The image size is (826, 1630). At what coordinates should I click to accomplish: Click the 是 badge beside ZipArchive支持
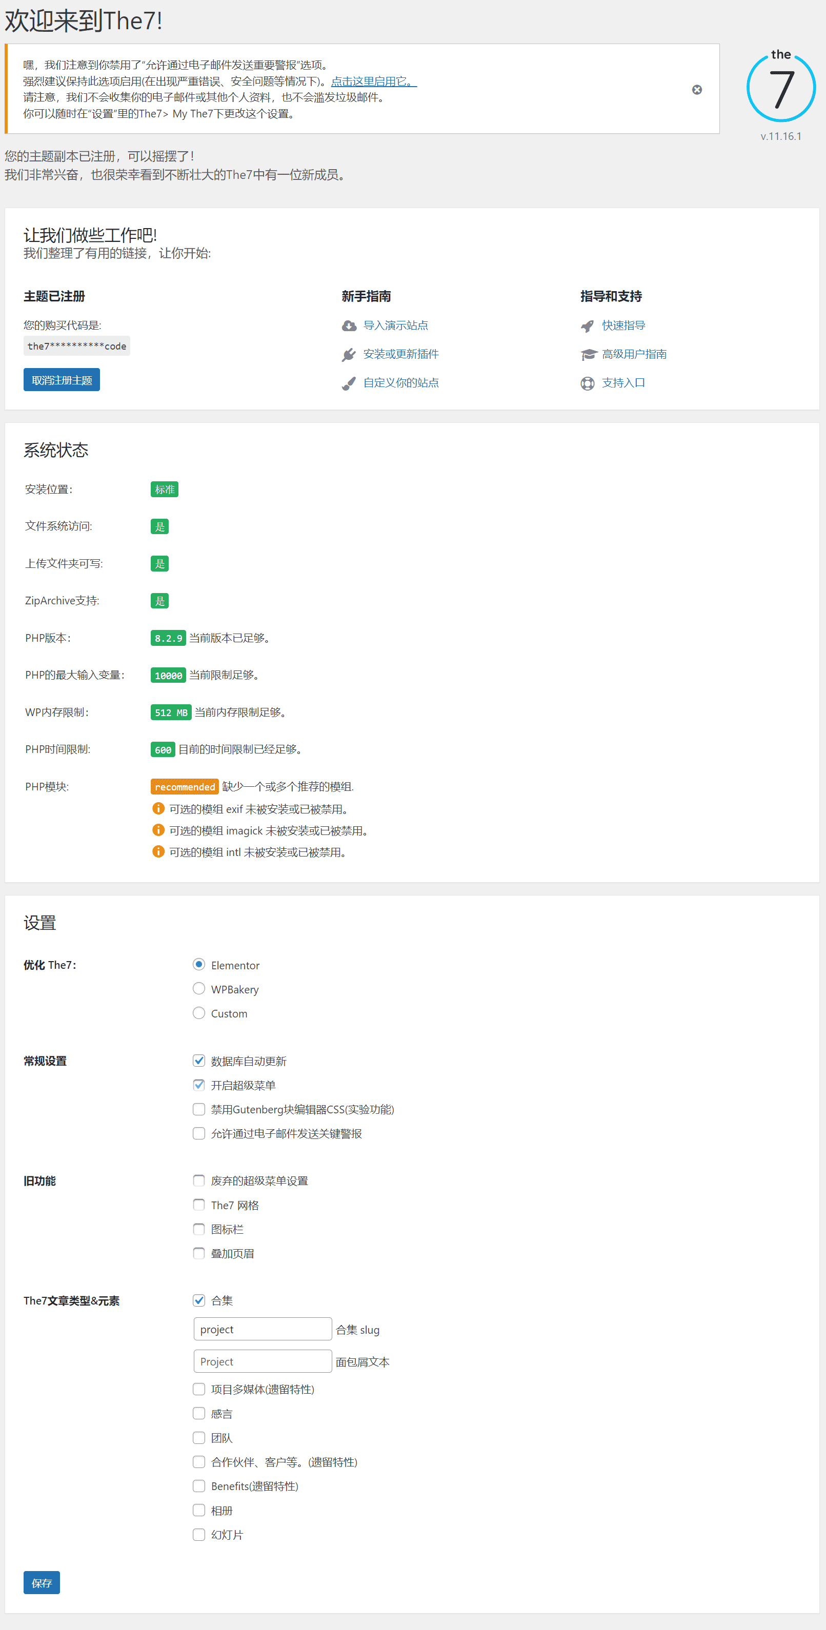pyautogui.click(x=159, y=601)
